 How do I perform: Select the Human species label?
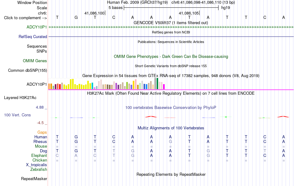pyautogui.click(x=41, y=137)
